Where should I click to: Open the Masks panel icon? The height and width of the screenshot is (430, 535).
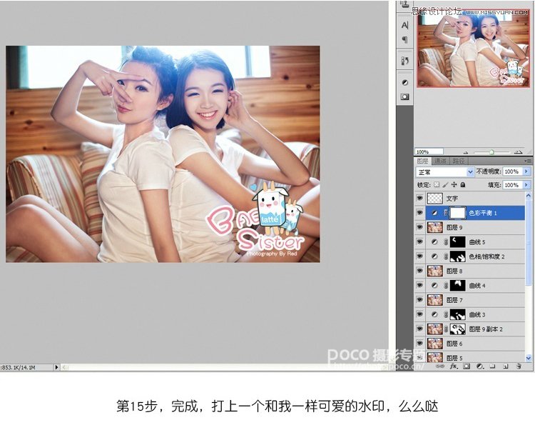pyautogui.click(x=405, y=97)
